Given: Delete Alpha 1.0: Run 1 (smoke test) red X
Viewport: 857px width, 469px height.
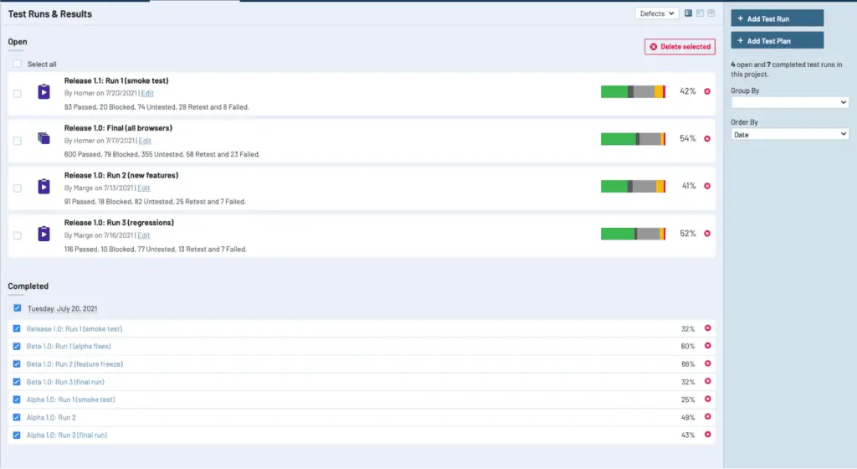Looking at the screenshot, I should click(x=708, y=399).
